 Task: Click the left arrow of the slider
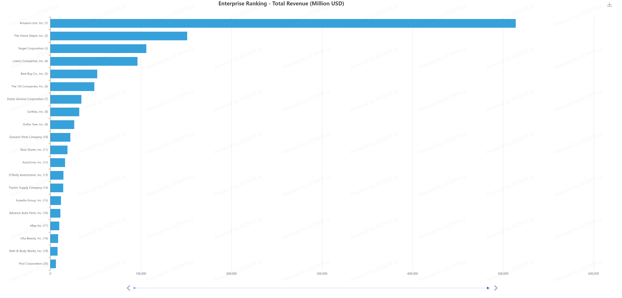(128, 288)
